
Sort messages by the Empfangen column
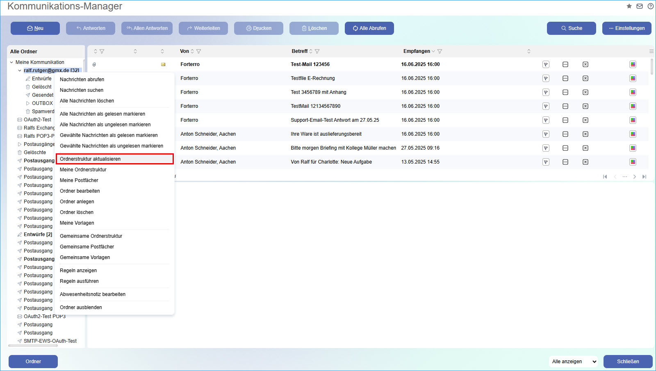click(417, 51)
